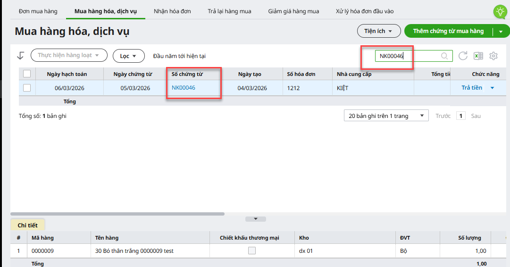Switch to Nhận hóa đơn tab

coord(172,11)
